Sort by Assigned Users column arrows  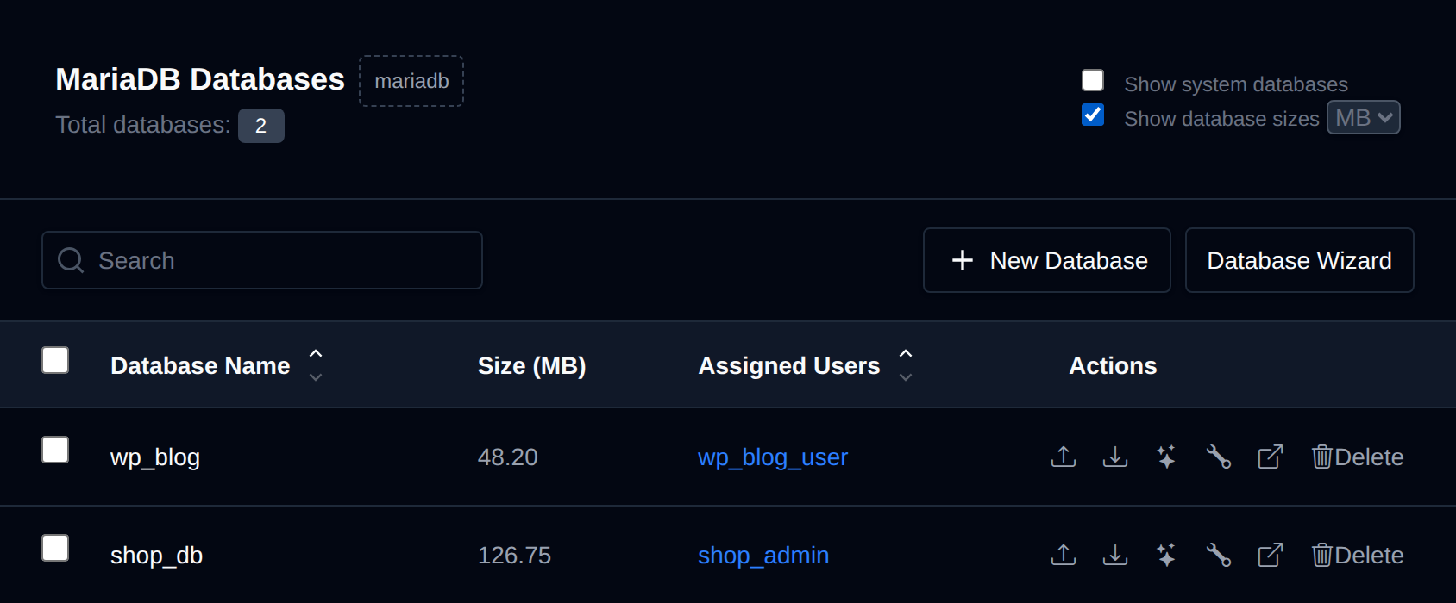(x=906, y=365)
